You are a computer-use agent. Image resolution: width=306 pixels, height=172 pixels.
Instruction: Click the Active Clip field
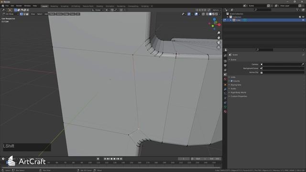pyautogui.click(x=282, y=72)
